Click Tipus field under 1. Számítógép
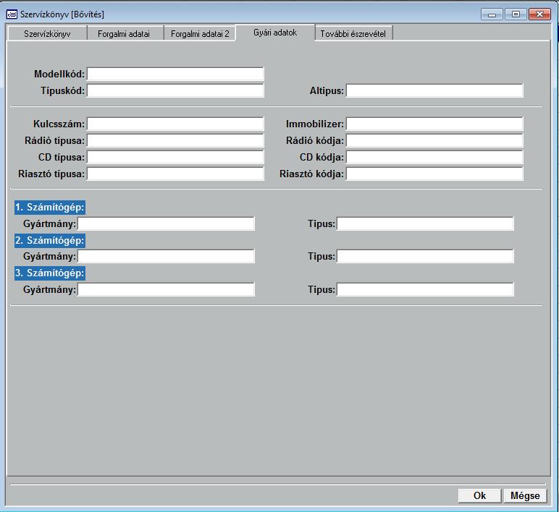The width and height of the screenshot is (559, 512). point(425,223)
